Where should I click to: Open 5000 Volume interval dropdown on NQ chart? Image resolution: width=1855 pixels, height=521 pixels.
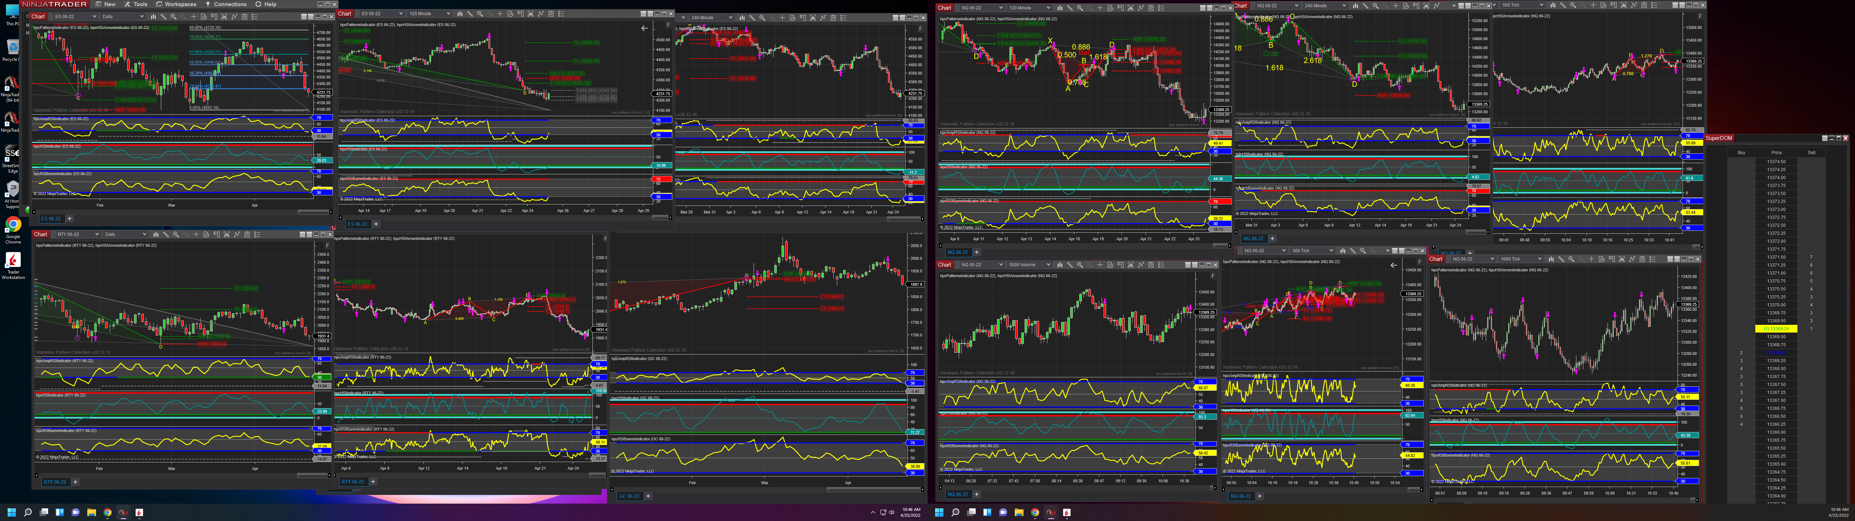click(x=1030, y=265)
